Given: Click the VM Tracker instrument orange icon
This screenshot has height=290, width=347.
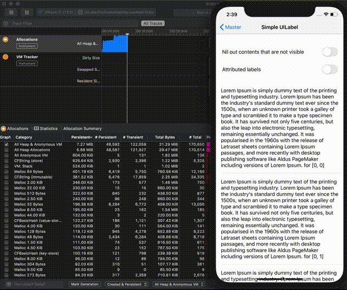Looking at the screenshot, I should [5, 57].
